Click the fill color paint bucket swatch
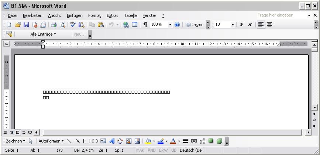This screenshot has width=320, height=155. pos(148,141)
